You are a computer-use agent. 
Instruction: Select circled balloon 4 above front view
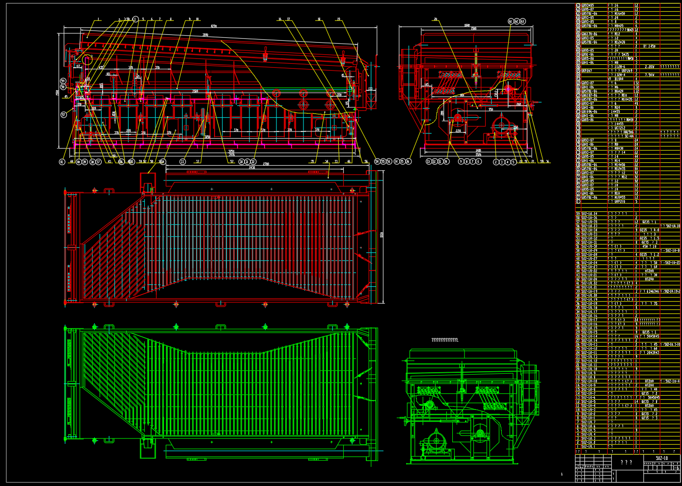[x=136, y=20]
